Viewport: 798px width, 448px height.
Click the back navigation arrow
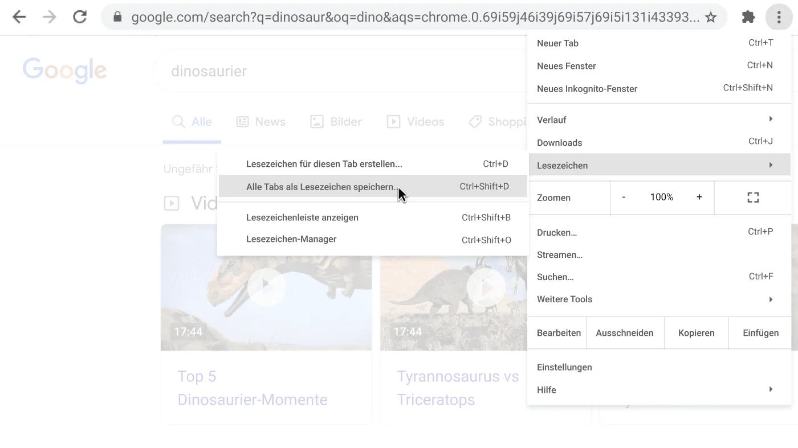pyautogui.click(x=19, y=17)
